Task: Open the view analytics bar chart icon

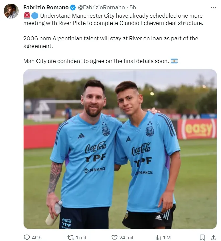Action: pyautogui.click(x=158, y=237)
